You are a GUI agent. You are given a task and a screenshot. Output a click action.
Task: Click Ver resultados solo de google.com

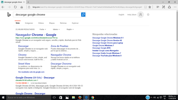click(x=31, y=72)
